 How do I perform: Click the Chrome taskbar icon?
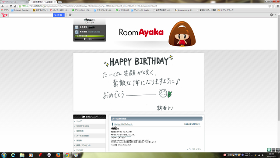click(x=67, y=155)
